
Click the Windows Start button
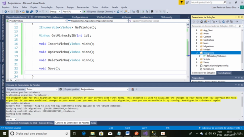pos(4,134)
